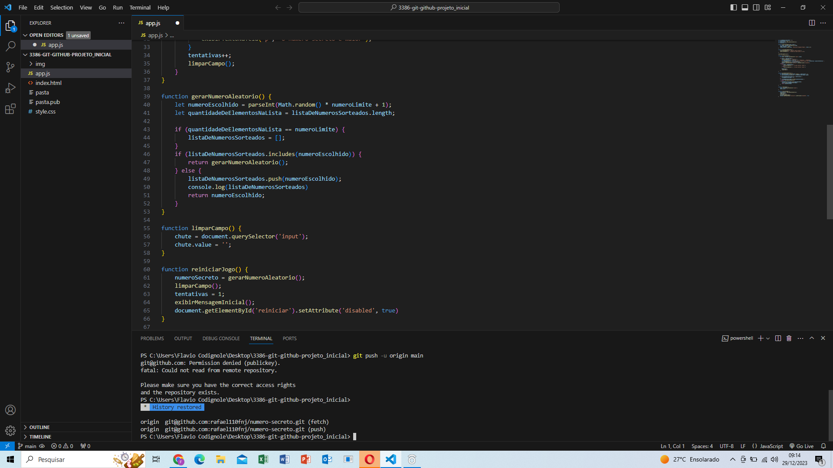Open the Customize Layout icon
The image size is (833, 468).
[x=767, y=7]
